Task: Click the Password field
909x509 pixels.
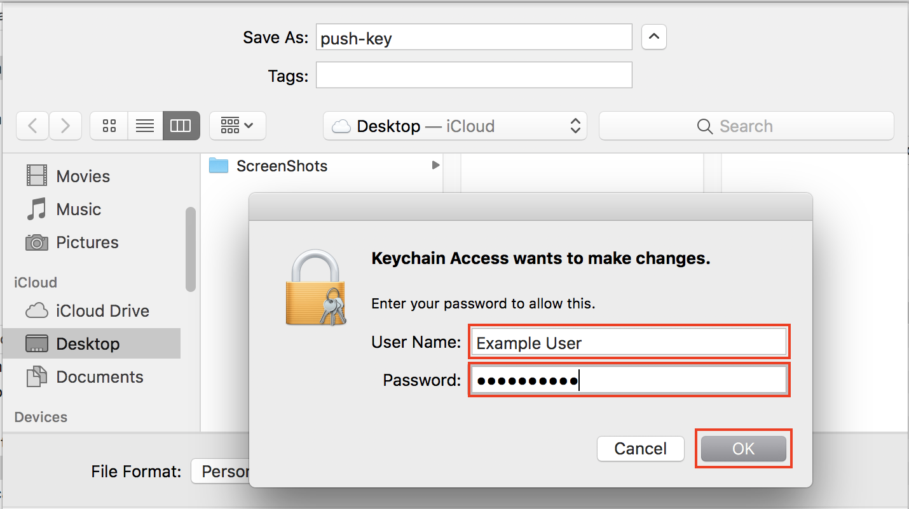Action: coord(629,380)
